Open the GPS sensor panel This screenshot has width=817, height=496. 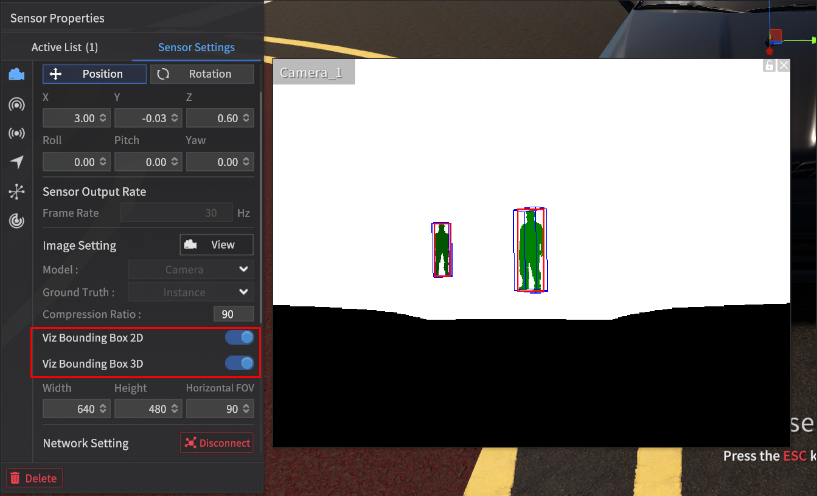click(16, 162)
